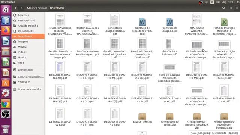Open the volume indicator in top panel
Screen dimensions: 240x135
click(224, 2)
